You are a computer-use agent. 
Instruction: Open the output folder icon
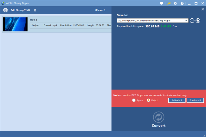pyautogui.click(x=198, y=21)
